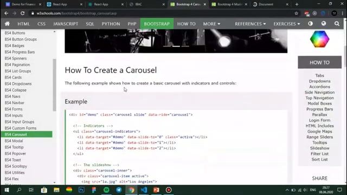Open taskbar search icon
Screen dimensions: 347x195
[19, 190]
